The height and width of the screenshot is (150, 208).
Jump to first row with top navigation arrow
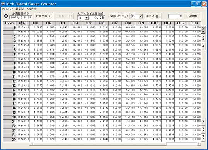[x=203, y=30]
